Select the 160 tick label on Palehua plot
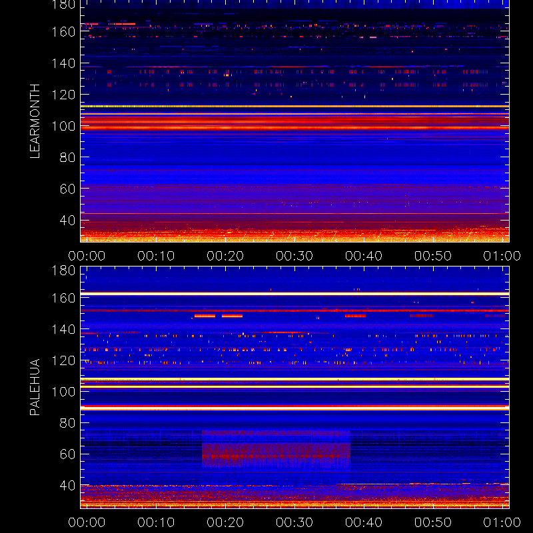The width and height of the screenshot is (533, 533). (x=63, y=298)
